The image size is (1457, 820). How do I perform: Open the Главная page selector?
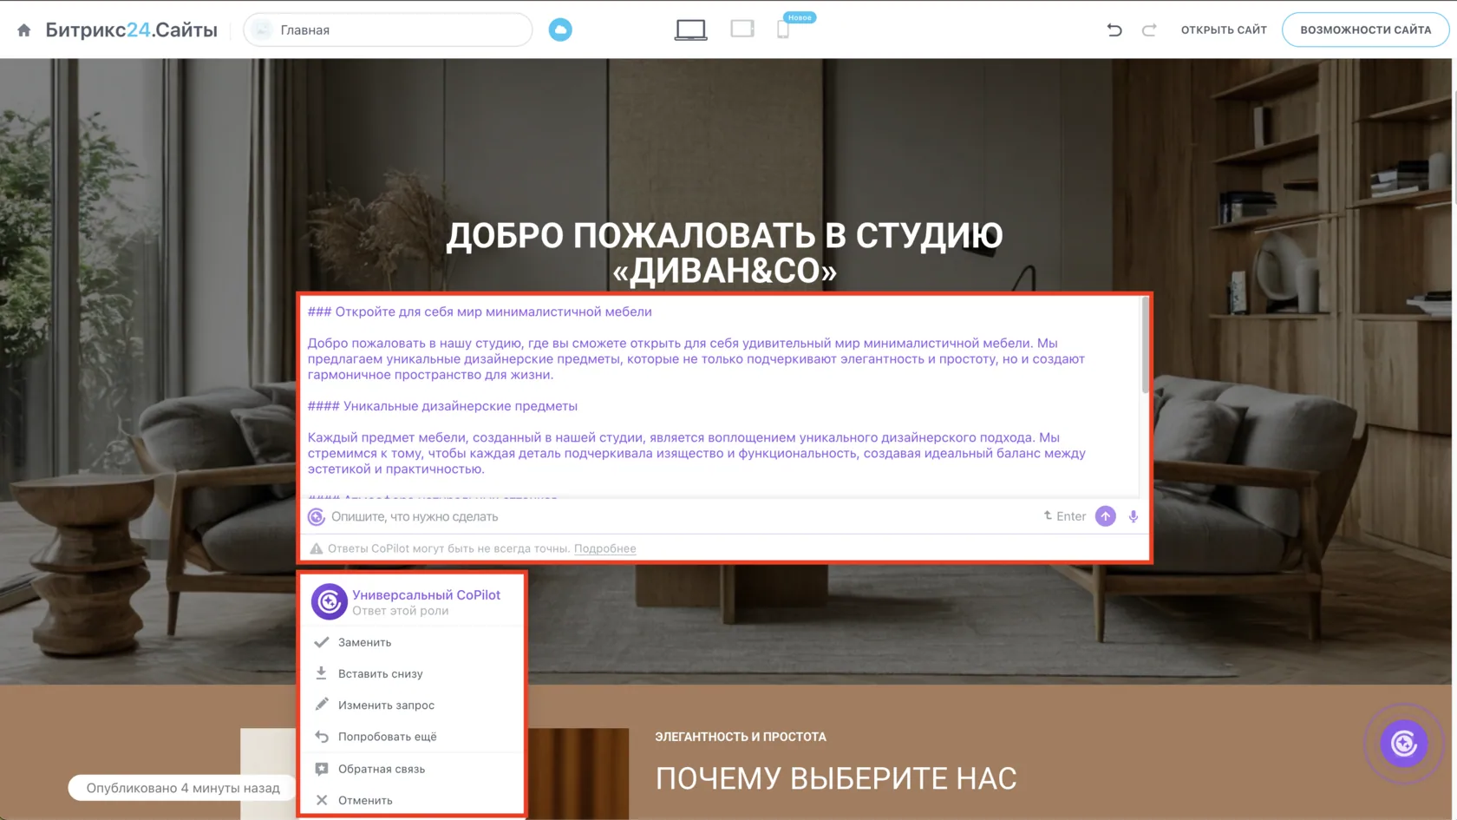388,30
